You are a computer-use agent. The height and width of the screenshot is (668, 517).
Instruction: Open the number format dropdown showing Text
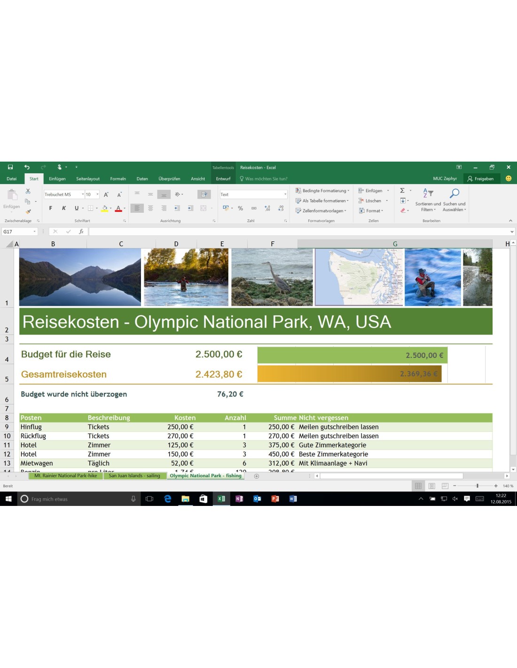point(285,194)
